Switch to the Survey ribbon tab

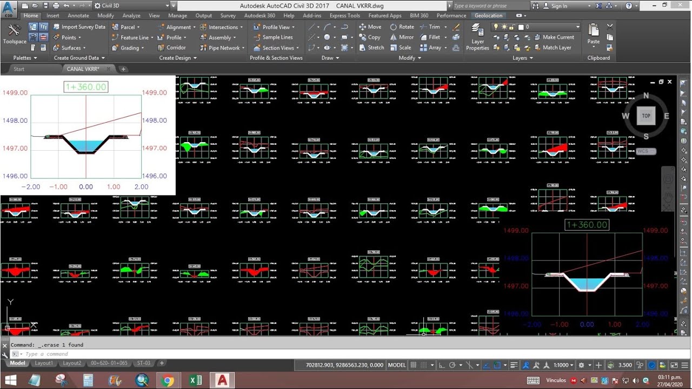point(228,16)
